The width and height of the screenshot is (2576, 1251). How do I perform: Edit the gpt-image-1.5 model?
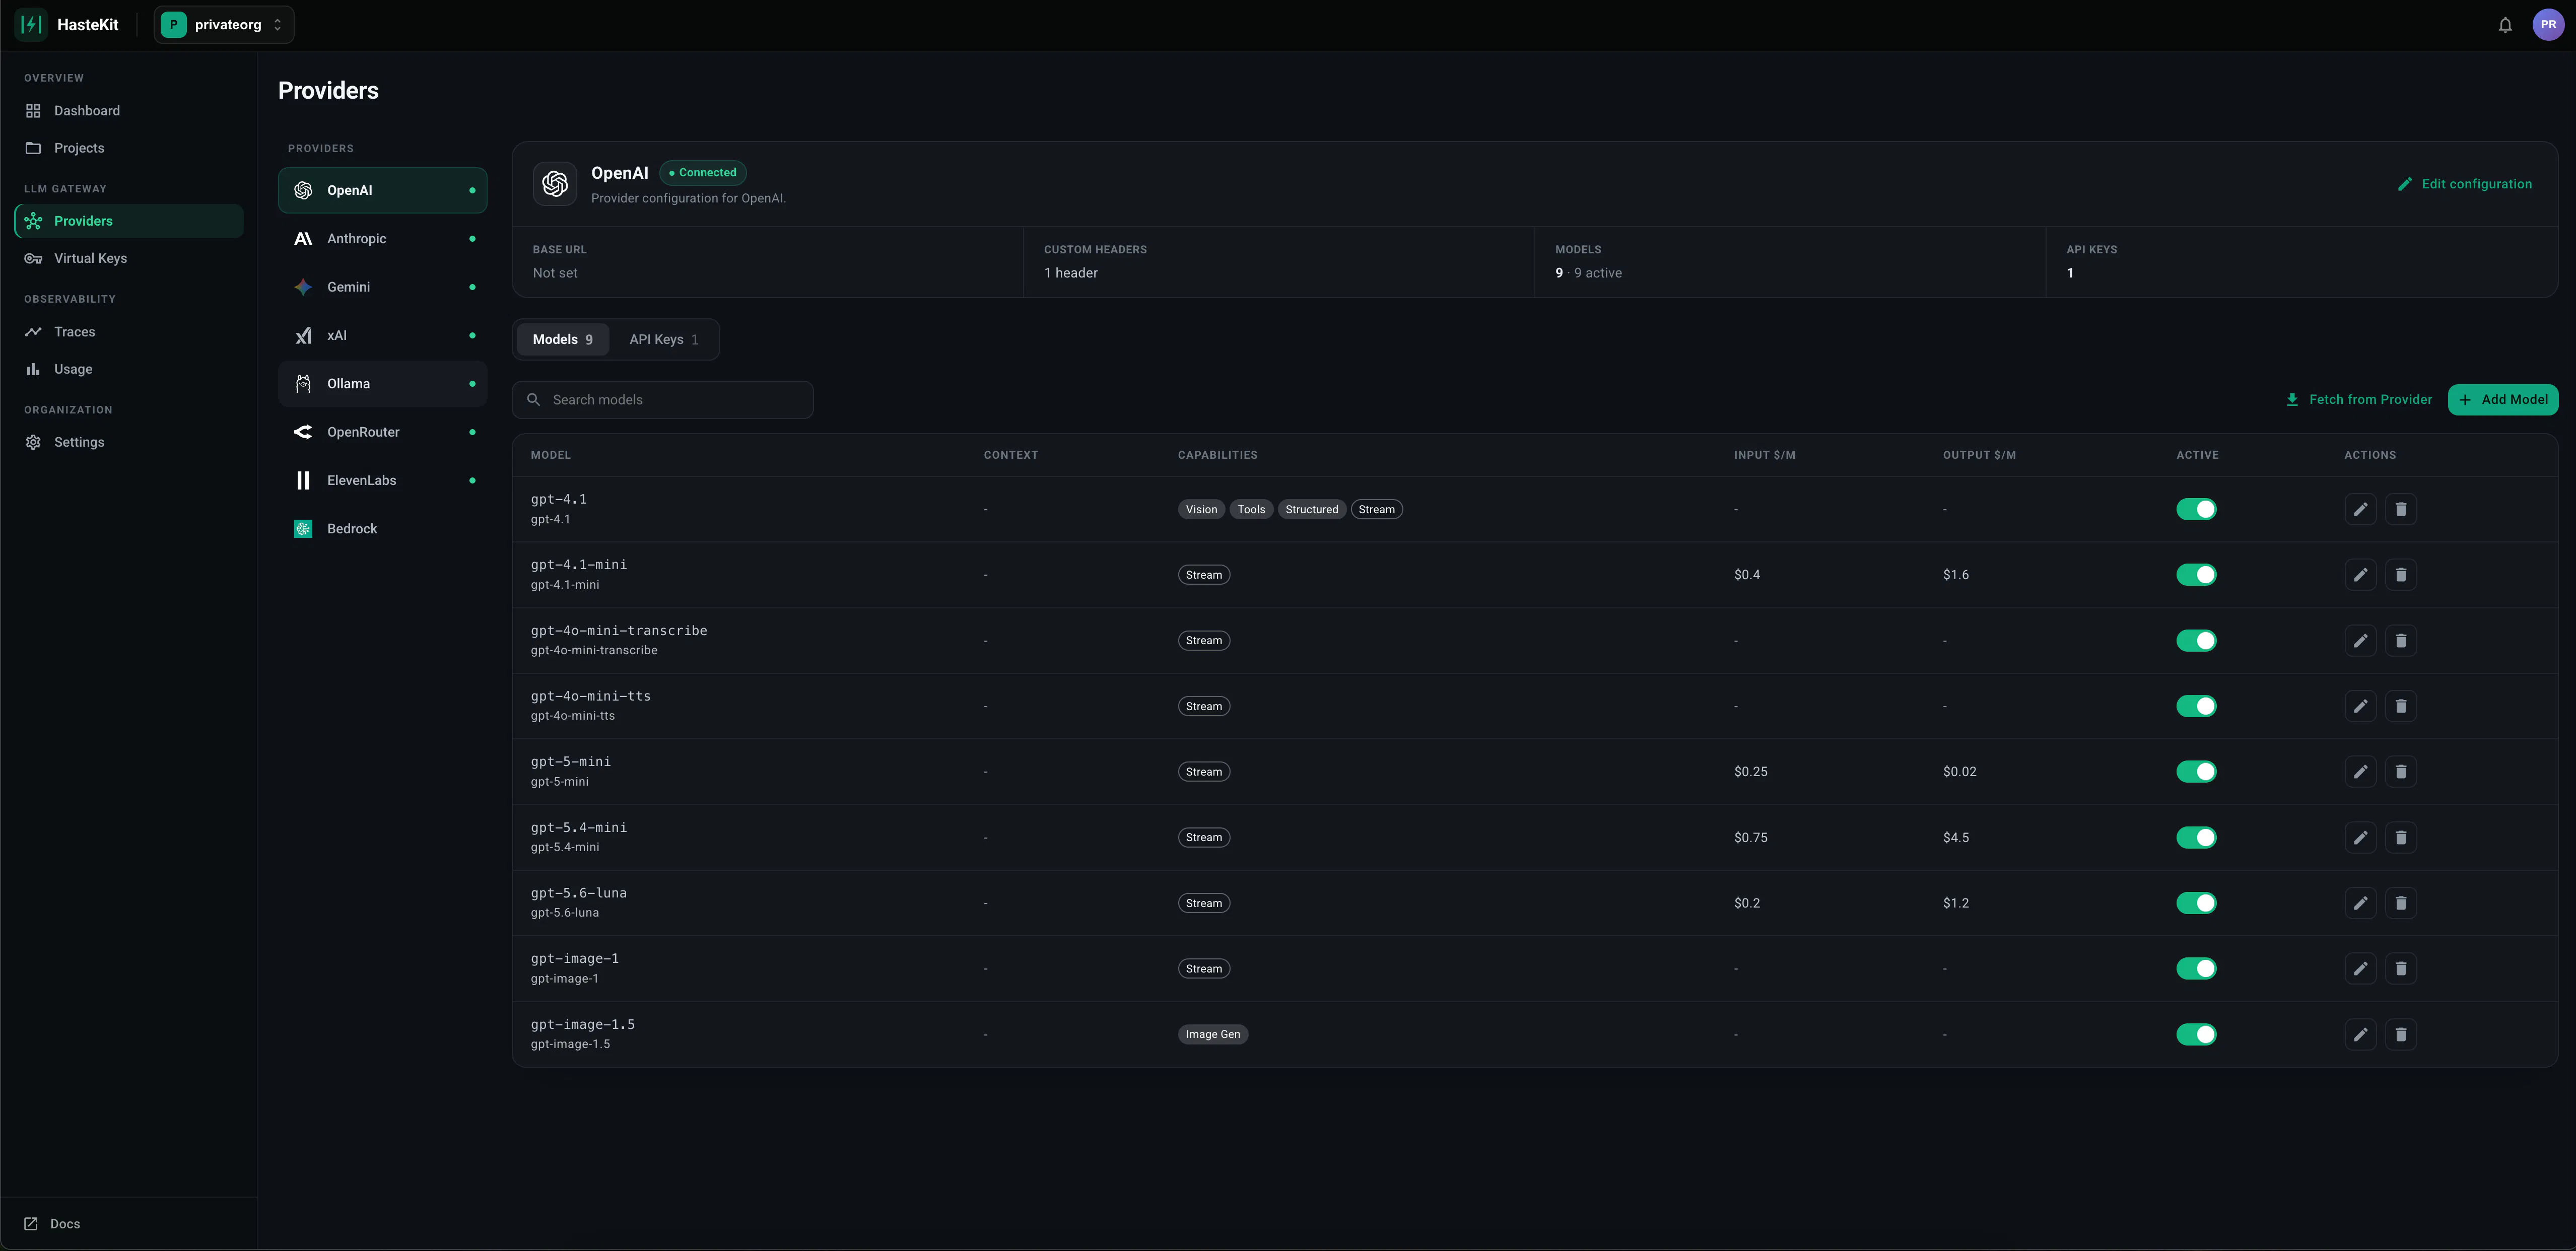tap(2360, 1034)
